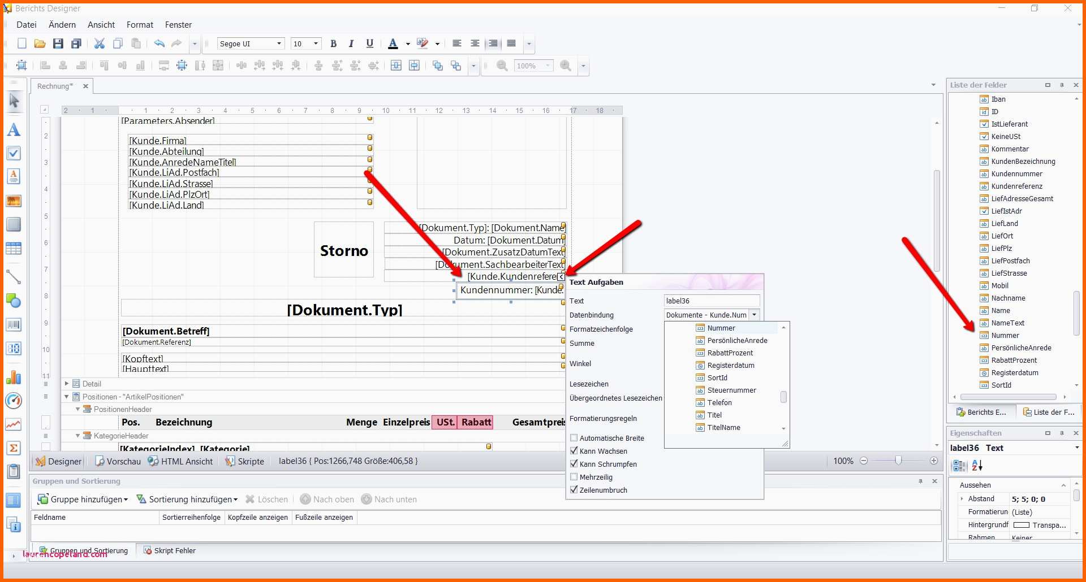Pick the Chart control in the toolbox
Viewport: 1086px width, 582px height.
pyautogui.click(x=14, y=377)
